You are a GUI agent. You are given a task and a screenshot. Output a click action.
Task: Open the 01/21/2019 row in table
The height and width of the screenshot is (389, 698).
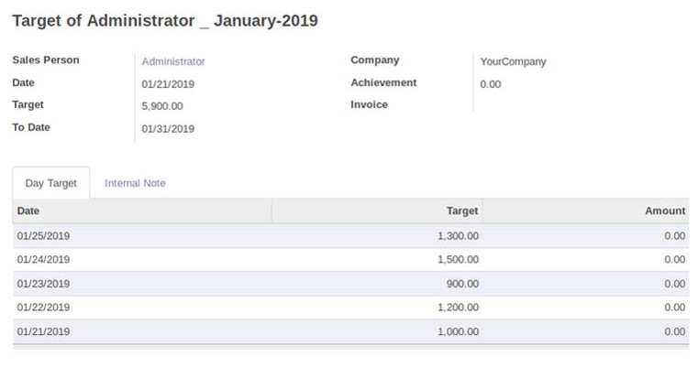(350, 331)
